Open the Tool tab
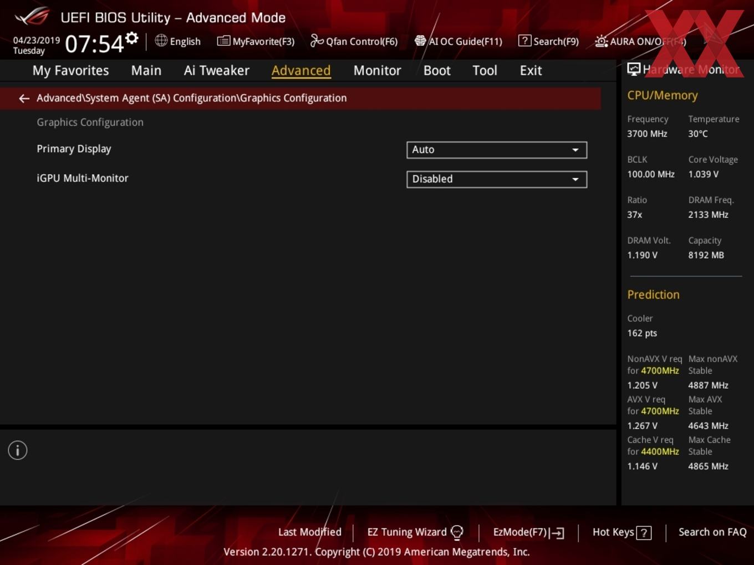 tap(485, 70)
